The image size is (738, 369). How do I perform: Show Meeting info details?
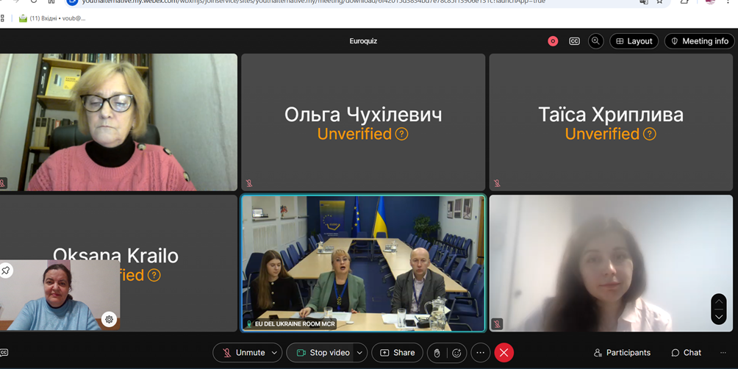[699, 41]
